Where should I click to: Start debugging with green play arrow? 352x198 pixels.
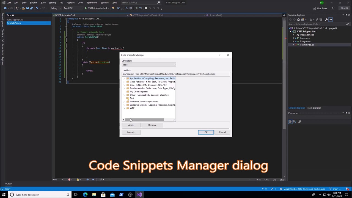pyautogui.click(x=86, y=8)
